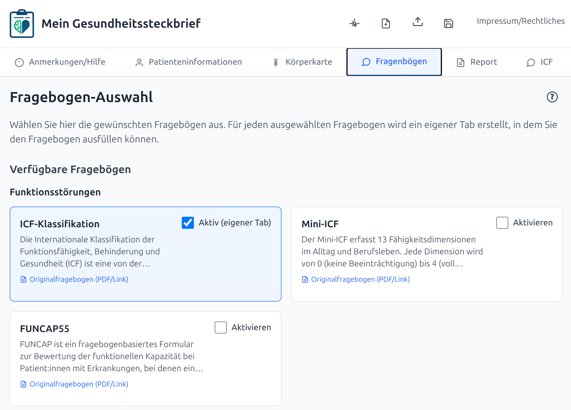Open help via the question mark icon
Screen dimensions: 571x410
pyautogui.click(x=552, y=97)
